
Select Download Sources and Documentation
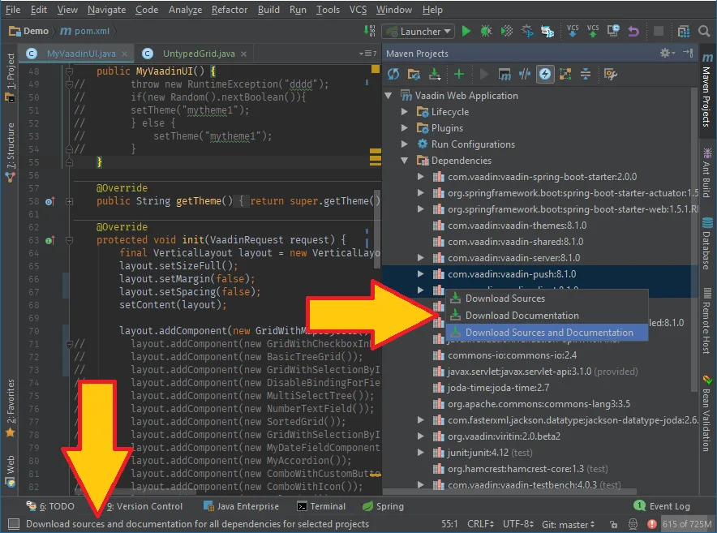click(x=548, y=333)
